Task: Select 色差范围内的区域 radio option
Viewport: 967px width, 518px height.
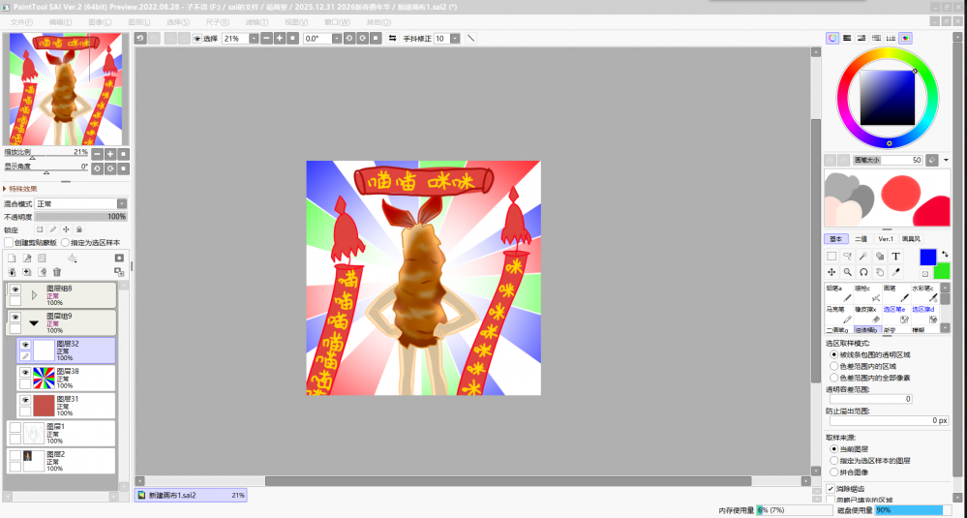Action: [833, 366]
